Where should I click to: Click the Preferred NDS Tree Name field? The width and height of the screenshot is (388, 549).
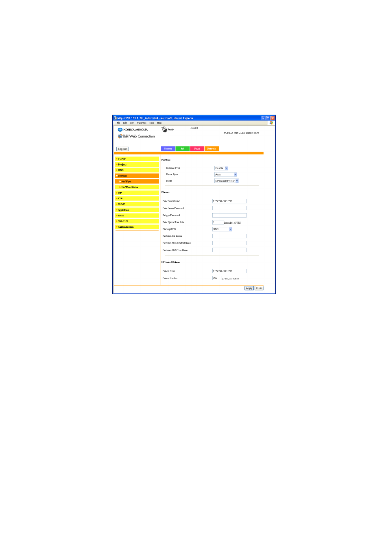click(x=229, y=250)
